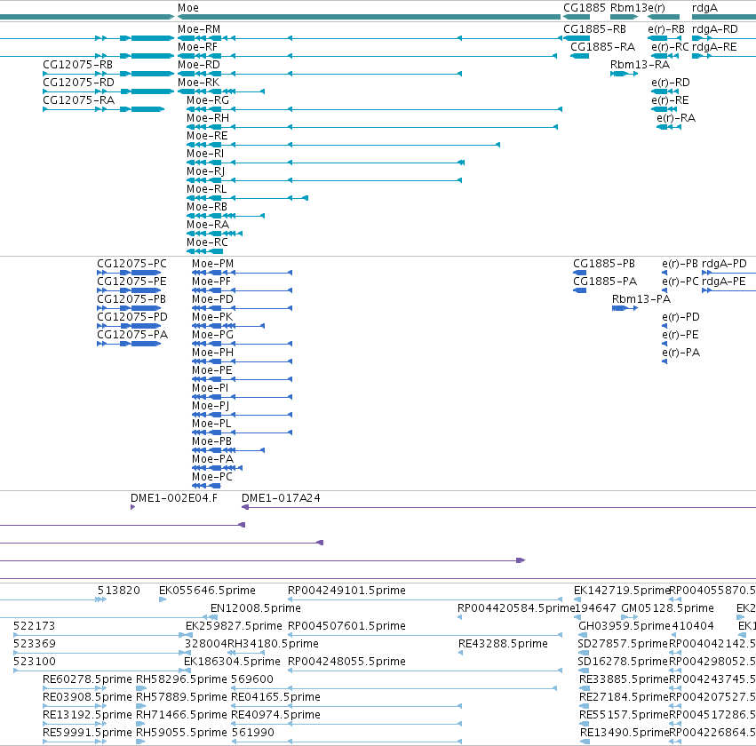756x746 pixels.
Task: Open the EK186304.5prime EST label
Action: [x=232, y=662]
